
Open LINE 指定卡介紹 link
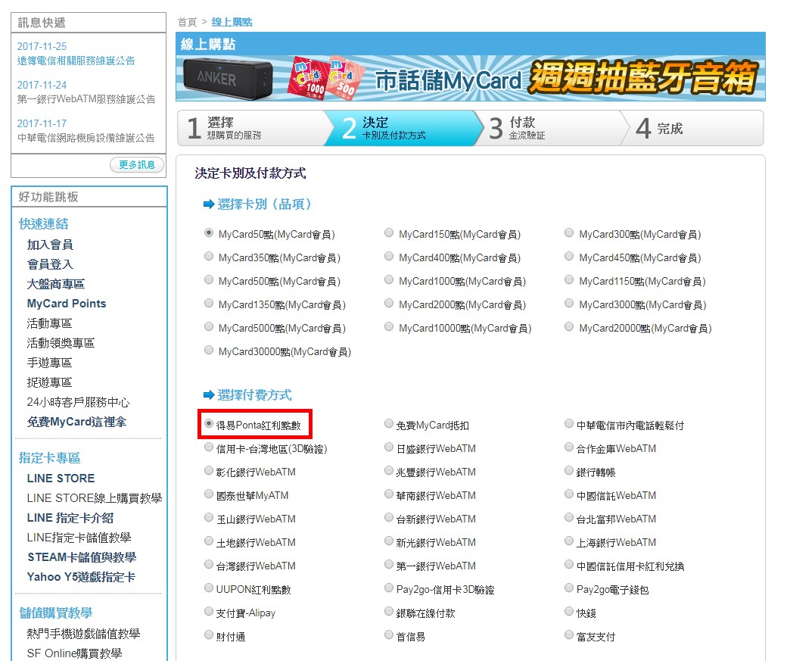(70, 518)
